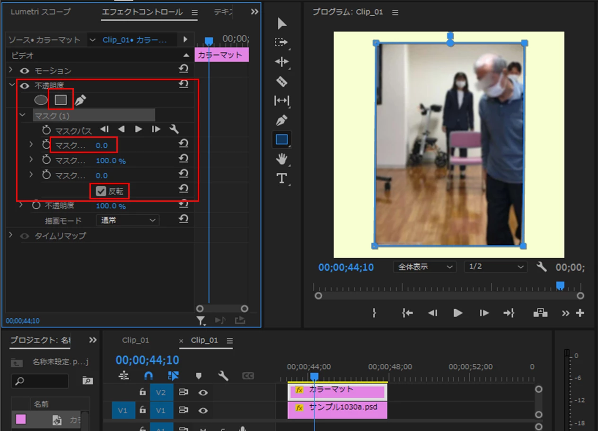Toggle the 反転 inverted checkbox
The height and width of the screenshot is (431, 598).
pos(101,191)
